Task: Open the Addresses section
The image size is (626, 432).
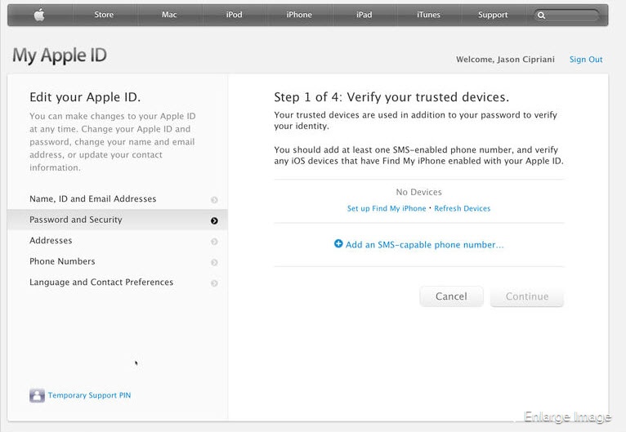Action: click(118, 241)
